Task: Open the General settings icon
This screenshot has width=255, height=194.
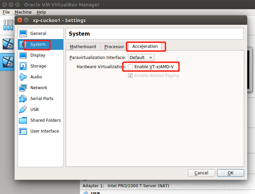Action: 23,33
